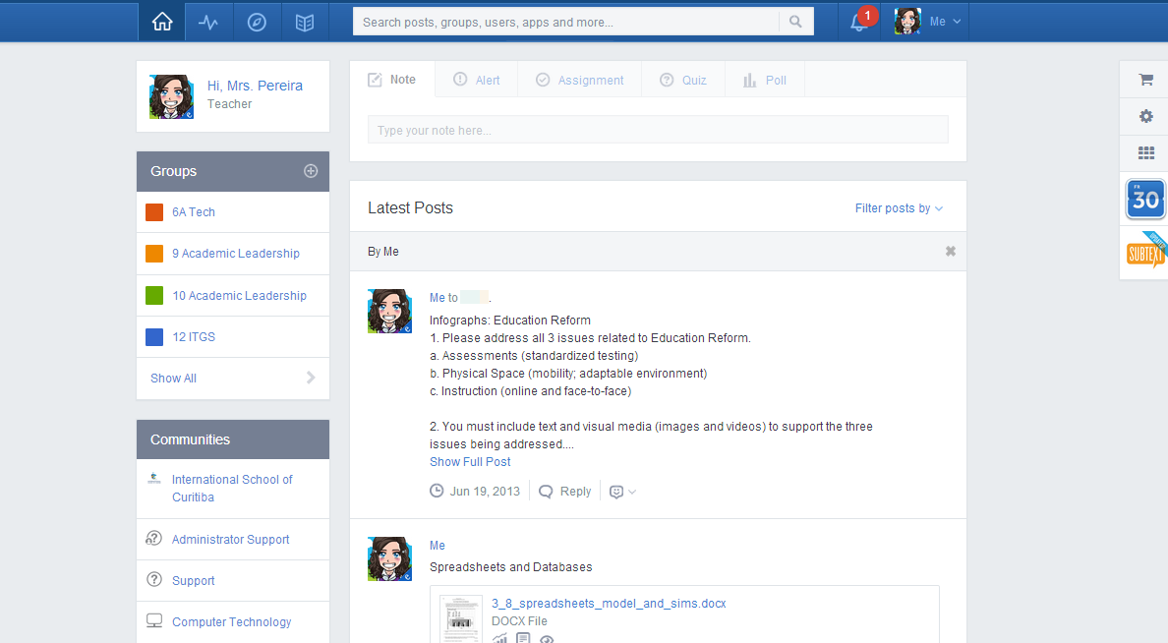Image resolution: width=1168 pixels, height=643 pixels.
Task: Click the Type your note here field
Action: (x=657, y=130)
